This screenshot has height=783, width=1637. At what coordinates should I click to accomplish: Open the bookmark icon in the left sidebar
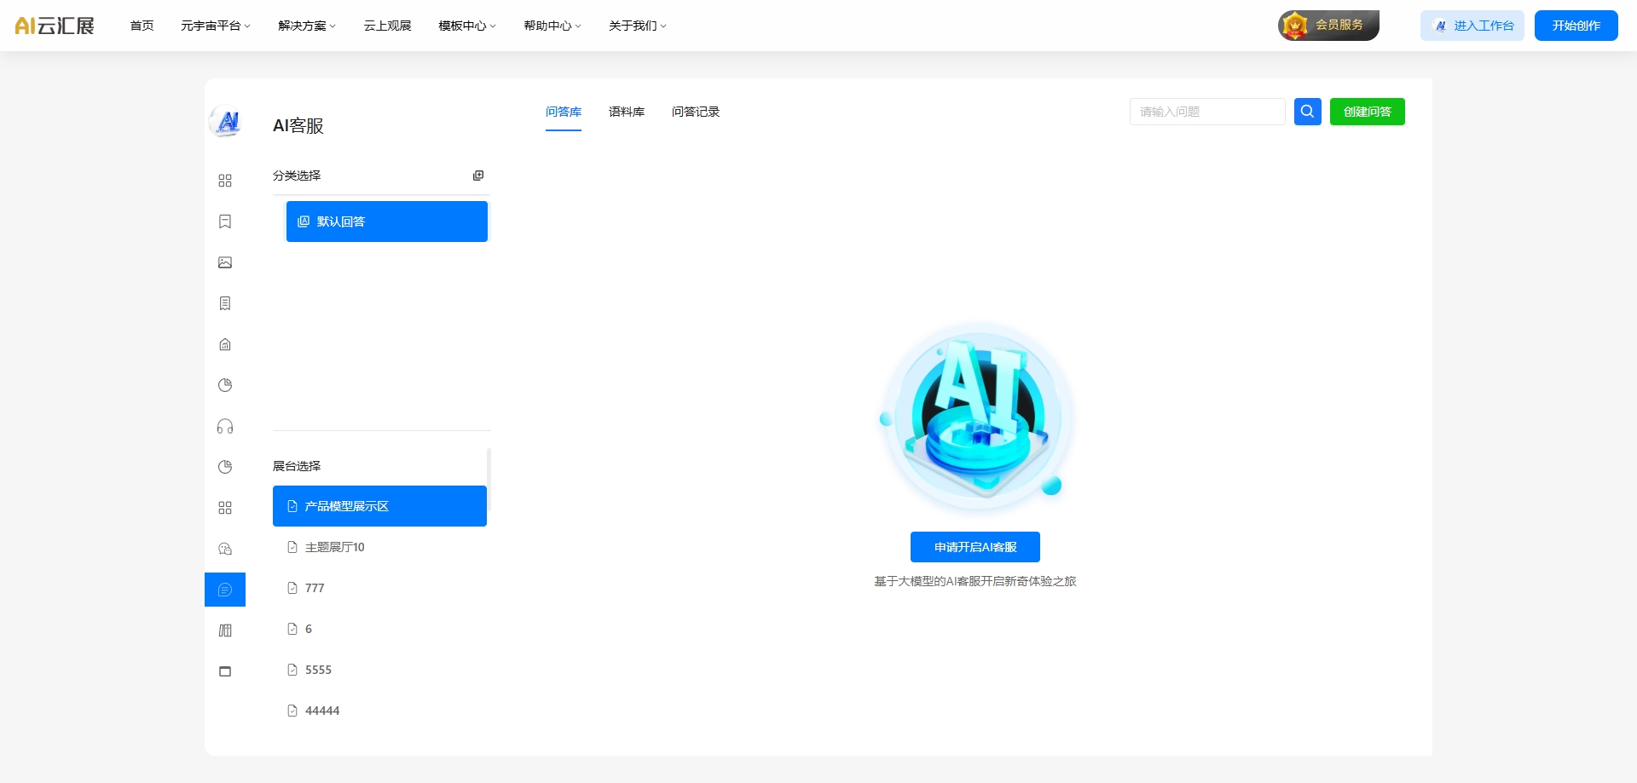[x=225, y=222]
